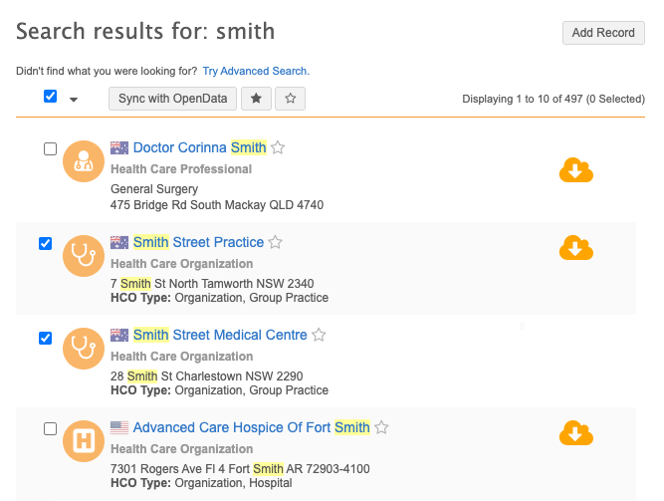Download Doctor Corinna Smith record via cloud icon
Viewport: 664px width, 501px height.
tap(575, 171)
